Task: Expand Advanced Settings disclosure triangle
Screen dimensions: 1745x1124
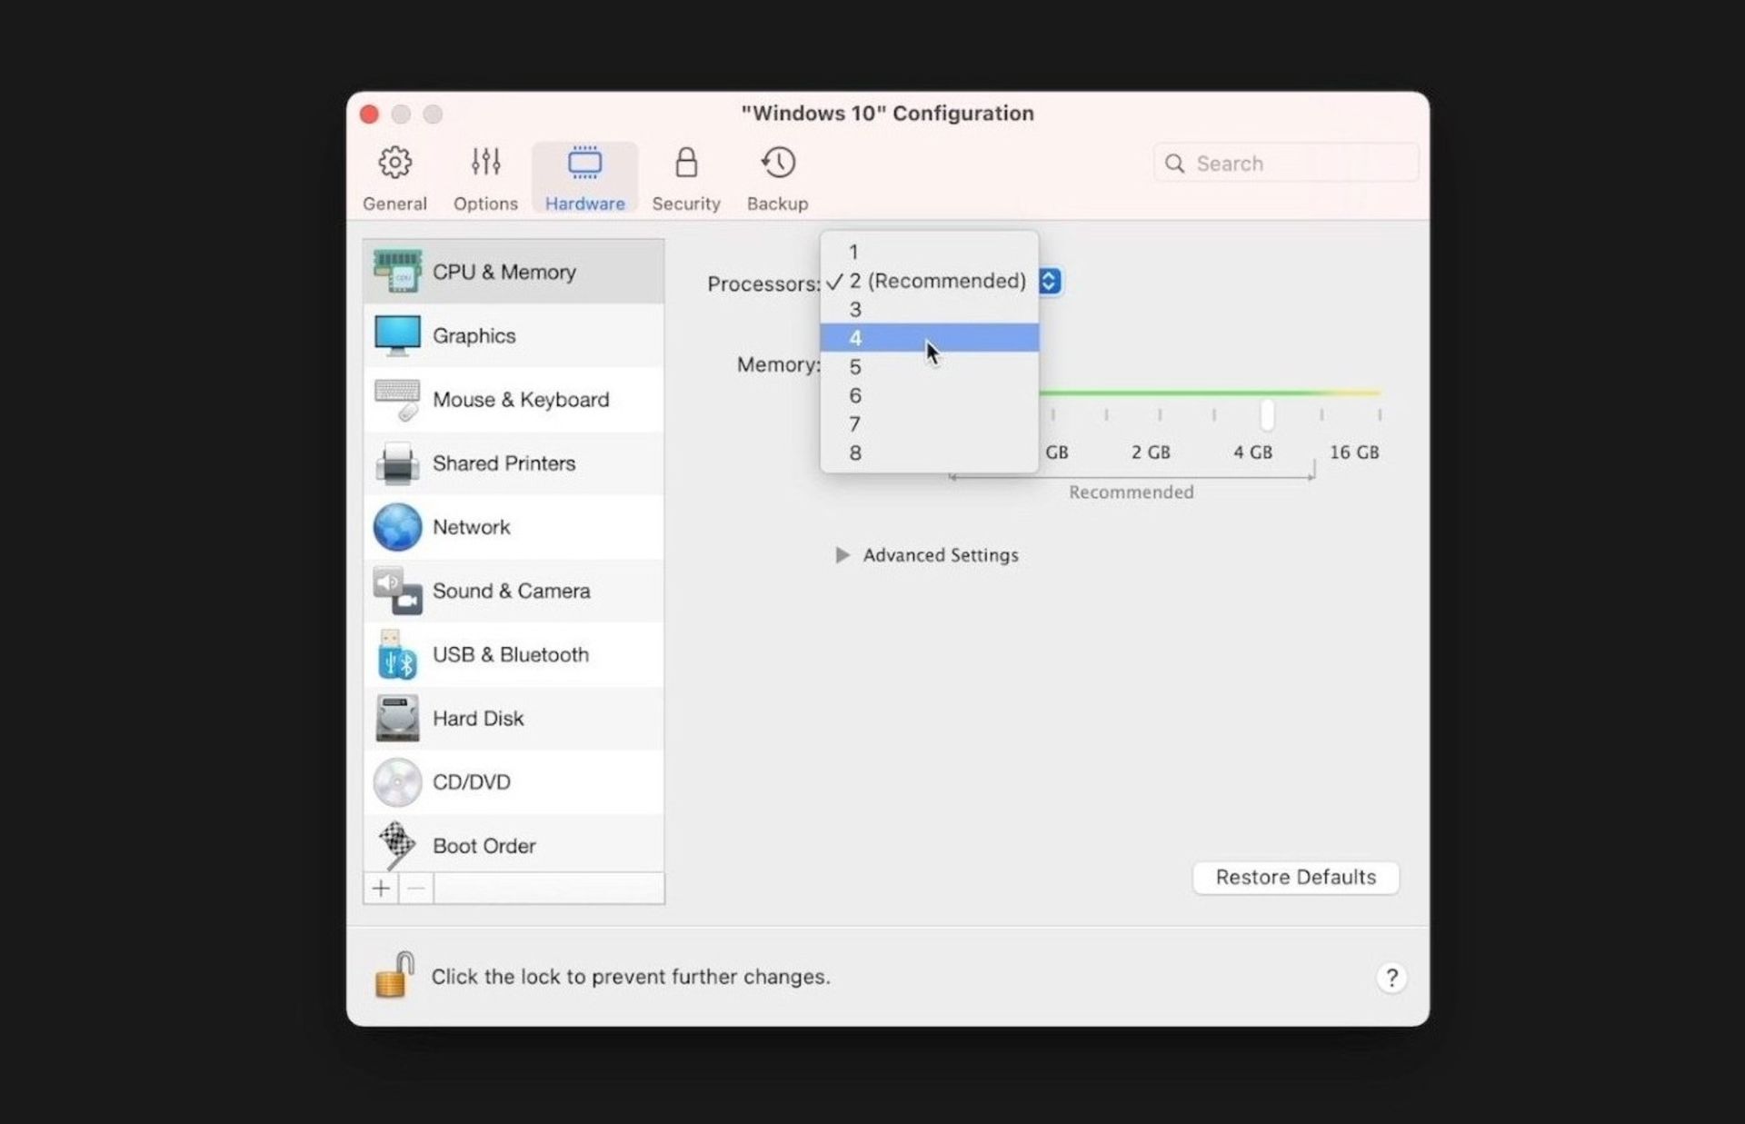Action: click(843, 554)
